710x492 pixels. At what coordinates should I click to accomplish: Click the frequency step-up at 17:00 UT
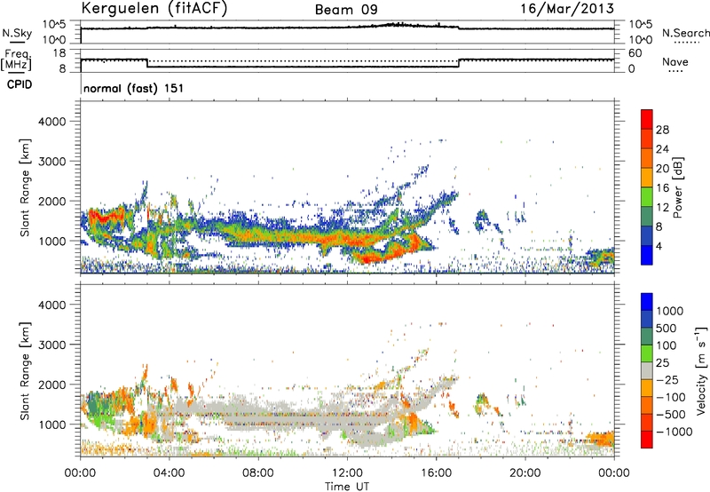459,63
